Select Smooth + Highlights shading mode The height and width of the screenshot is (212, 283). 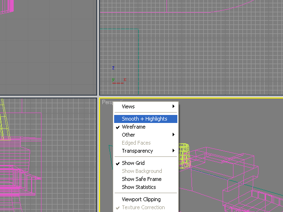[146, 119]
